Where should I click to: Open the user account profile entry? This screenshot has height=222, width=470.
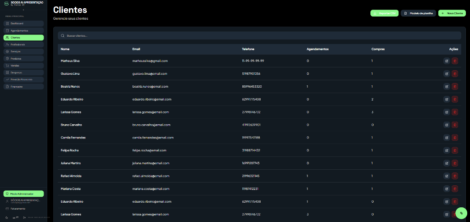(x=23, y=201)
